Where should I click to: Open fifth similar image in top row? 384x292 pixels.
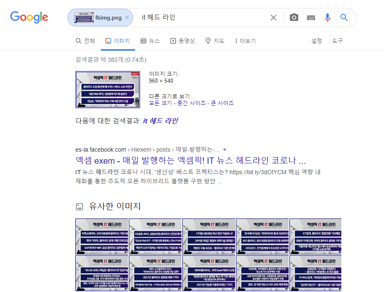pyautogui.click(x=315, y=236)
